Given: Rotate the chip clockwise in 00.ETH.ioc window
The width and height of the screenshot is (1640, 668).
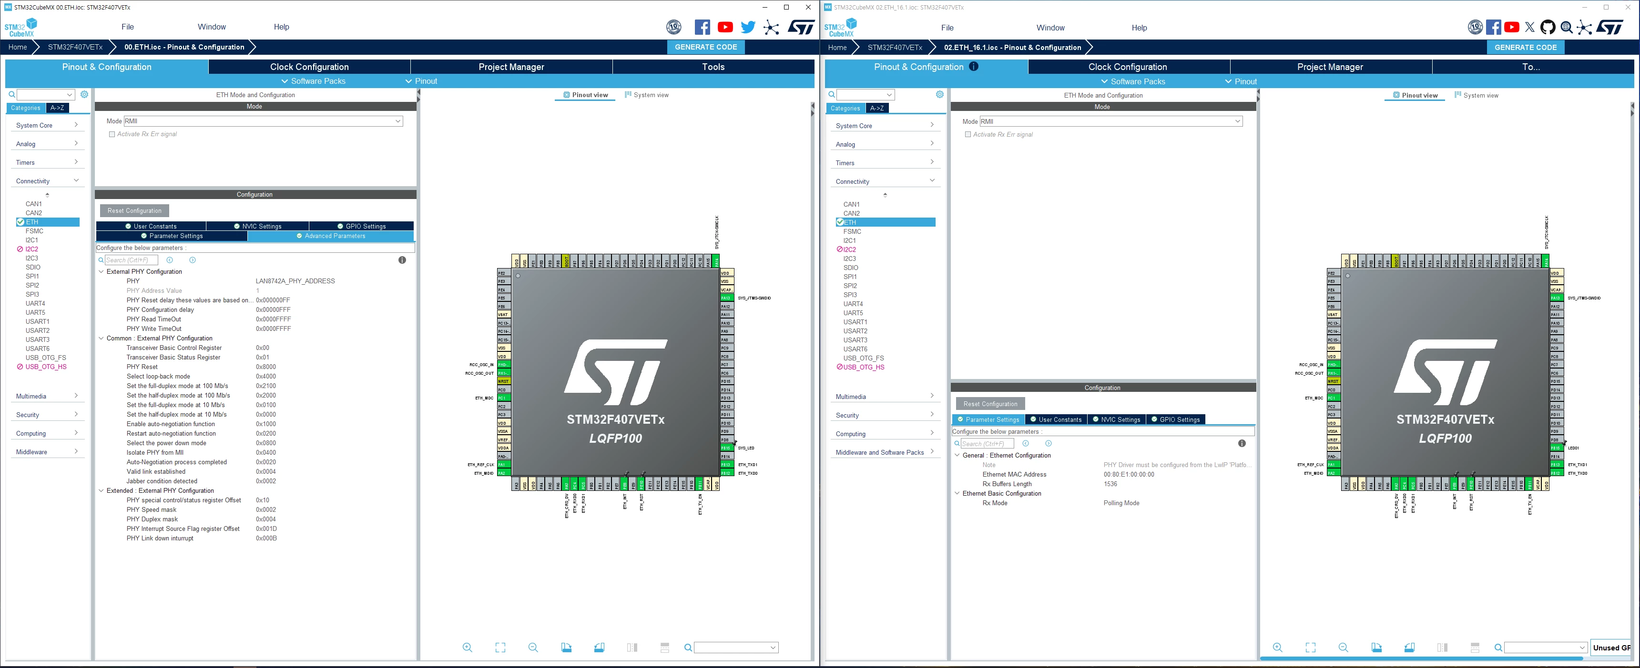Looking at the screenshot, I should pos(567,648).
